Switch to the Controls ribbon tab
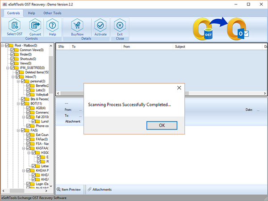The width and height of the screenshot is (268, 201). pyautogui.click(x=13, y=13)
